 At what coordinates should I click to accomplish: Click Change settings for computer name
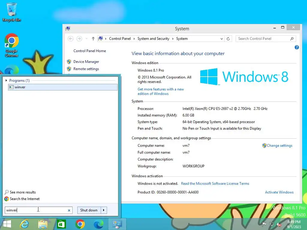(x=279, y=146)
